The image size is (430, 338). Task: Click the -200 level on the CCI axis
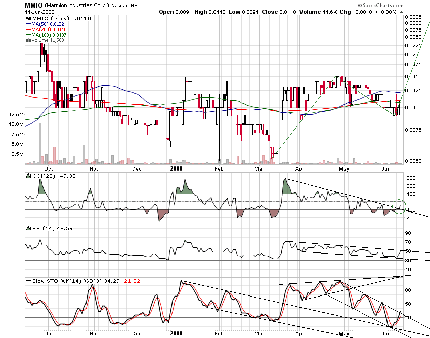click(411, 218)
